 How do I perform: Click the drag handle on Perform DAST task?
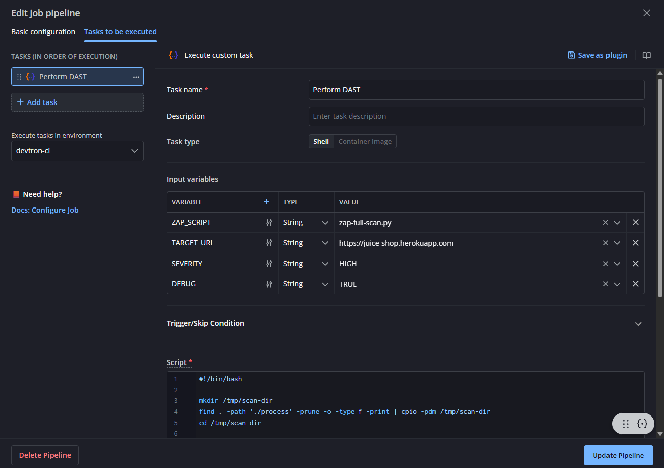pos(19,77)
